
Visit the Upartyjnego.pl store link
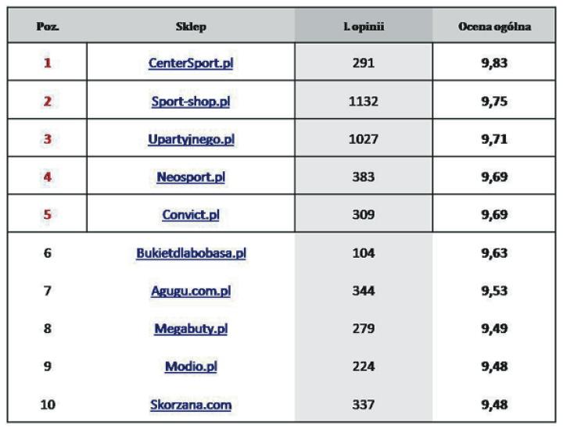pos(191,139)
